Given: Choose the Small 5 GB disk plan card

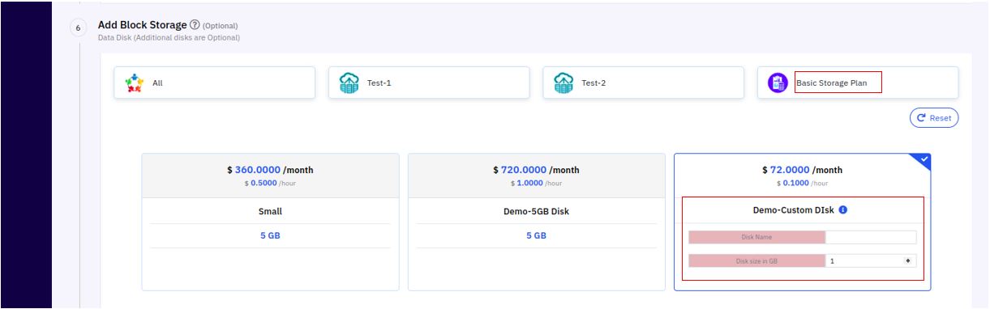Looking at the screenshot, I should point(270,222).
